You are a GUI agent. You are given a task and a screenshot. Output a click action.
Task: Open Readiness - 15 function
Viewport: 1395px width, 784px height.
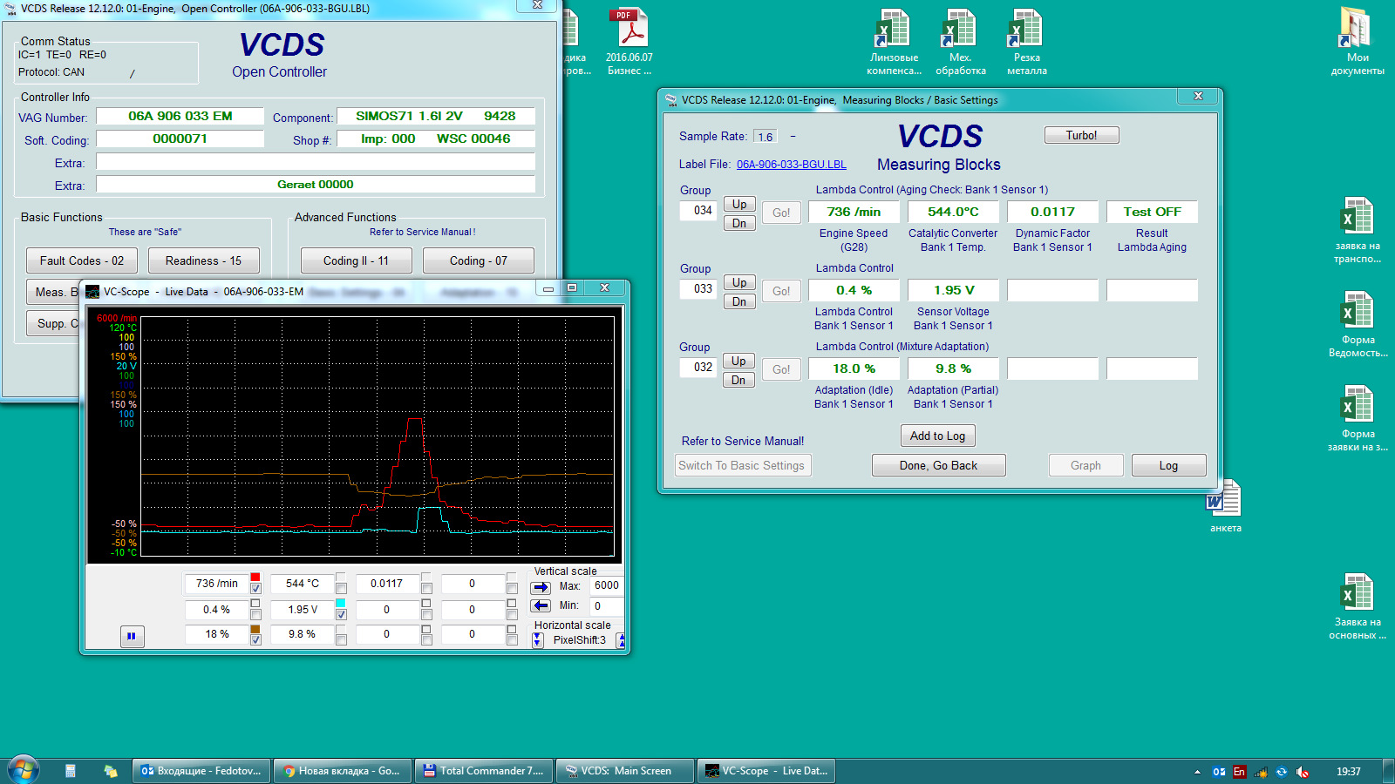(x=203, y=260)
